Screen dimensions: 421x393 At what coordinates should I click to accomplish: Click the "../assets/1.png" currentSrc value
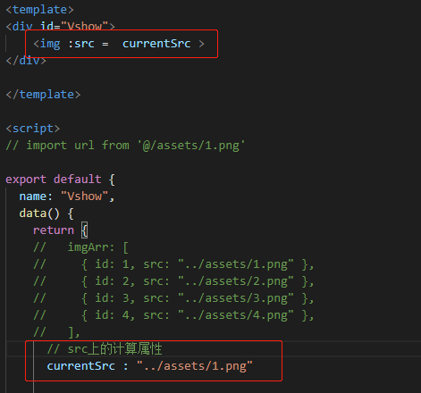coord(195,366)
